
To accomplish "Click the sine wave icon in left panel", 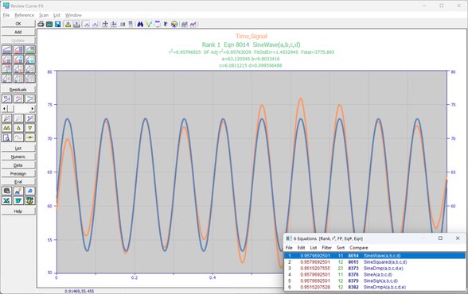I will tap(18, 137).
